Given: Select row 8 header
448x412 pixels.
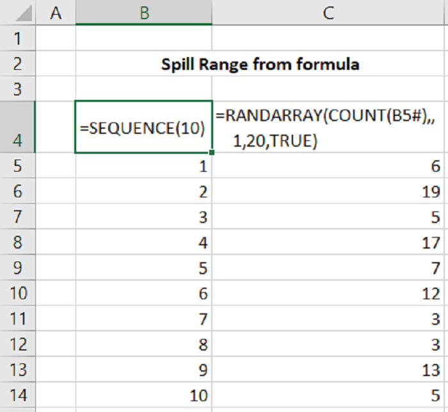Looking at the screenshot, I should [18, 242].
